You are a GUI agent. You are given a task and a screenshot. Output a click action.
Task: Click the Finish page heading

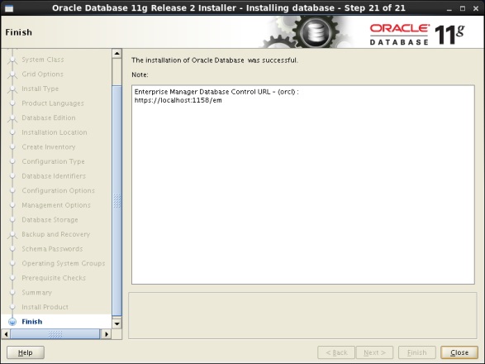18,32
